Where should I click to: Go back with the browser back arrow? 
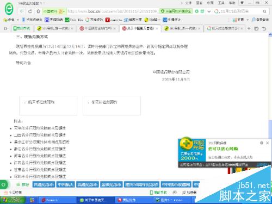pyautogui.click(x=22, y=11)
